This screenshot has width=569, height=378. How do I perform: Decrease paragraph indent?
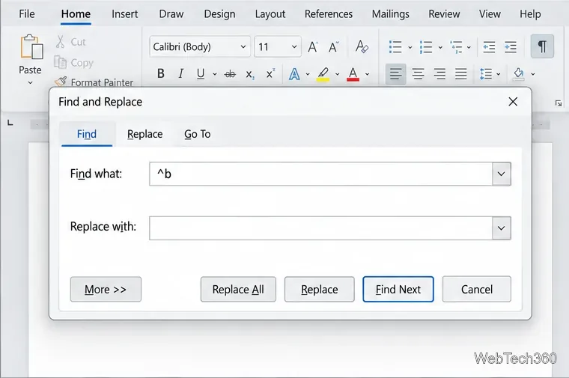coord(489,47)
